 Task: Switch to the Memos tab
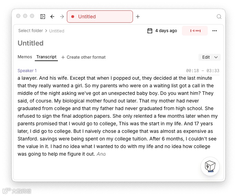(x=25, y=57)
